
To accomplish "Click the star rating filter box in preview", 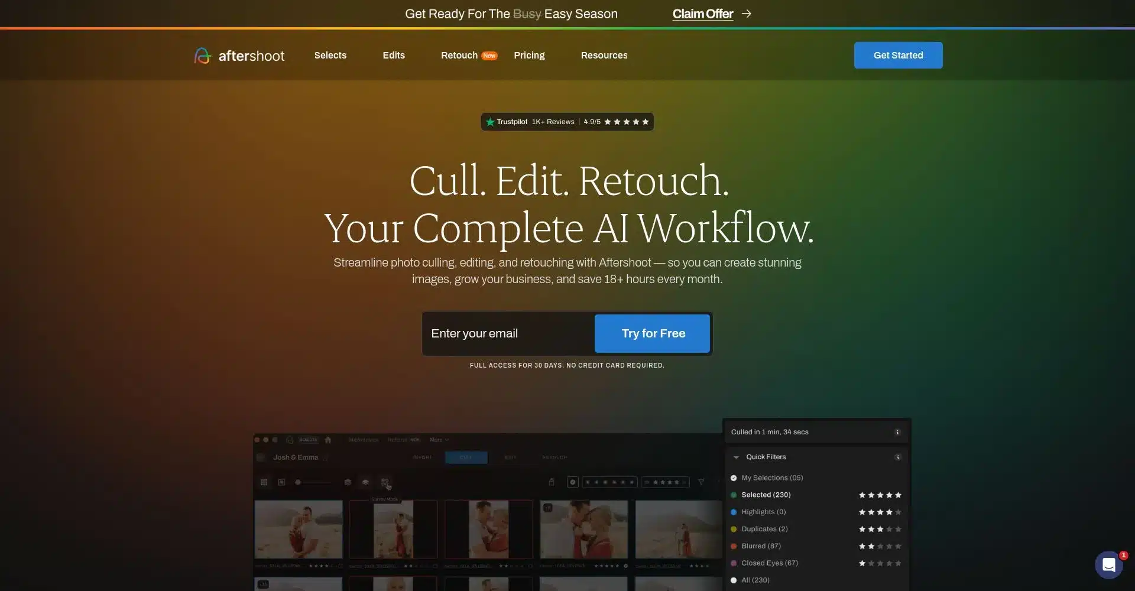I will (665, 482).
